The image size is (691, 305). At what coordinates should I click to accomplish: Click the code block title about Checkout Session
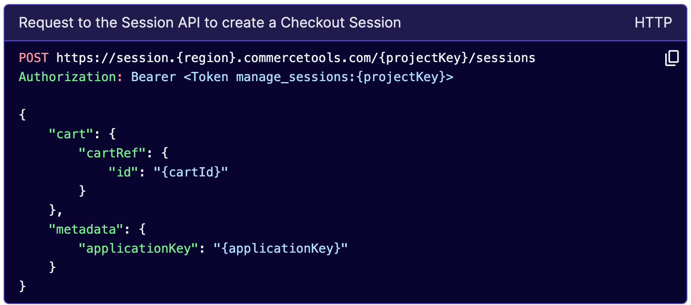[210, 23]
